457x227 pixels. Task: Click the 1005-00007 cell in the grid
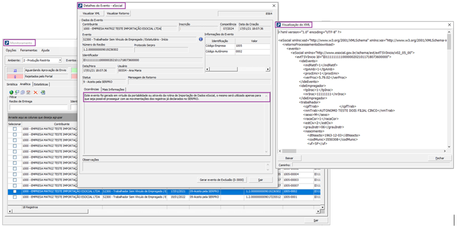(298, 186)
